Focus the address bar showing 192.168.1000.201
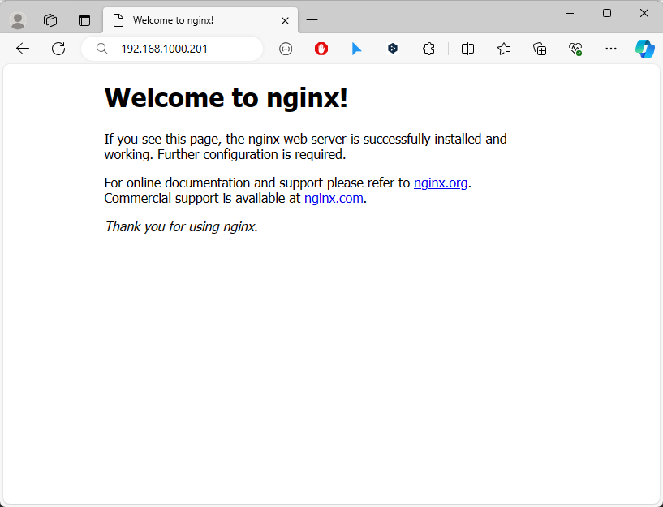663x507 pixels. [172, 49]
